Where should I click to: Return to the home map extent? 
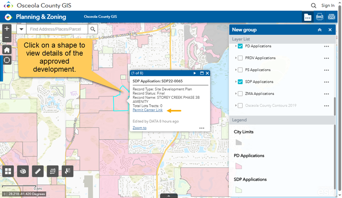tap(7, 50)
